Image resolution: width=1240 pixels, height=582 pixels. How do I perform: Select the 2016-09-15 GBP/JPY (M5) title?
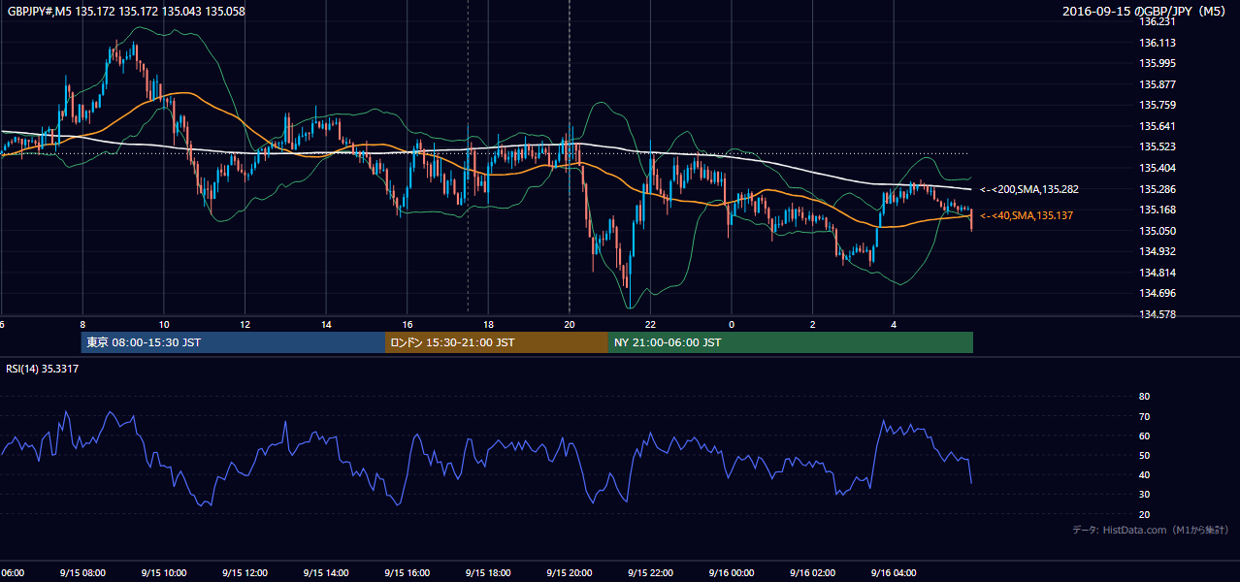[1146, 11]
